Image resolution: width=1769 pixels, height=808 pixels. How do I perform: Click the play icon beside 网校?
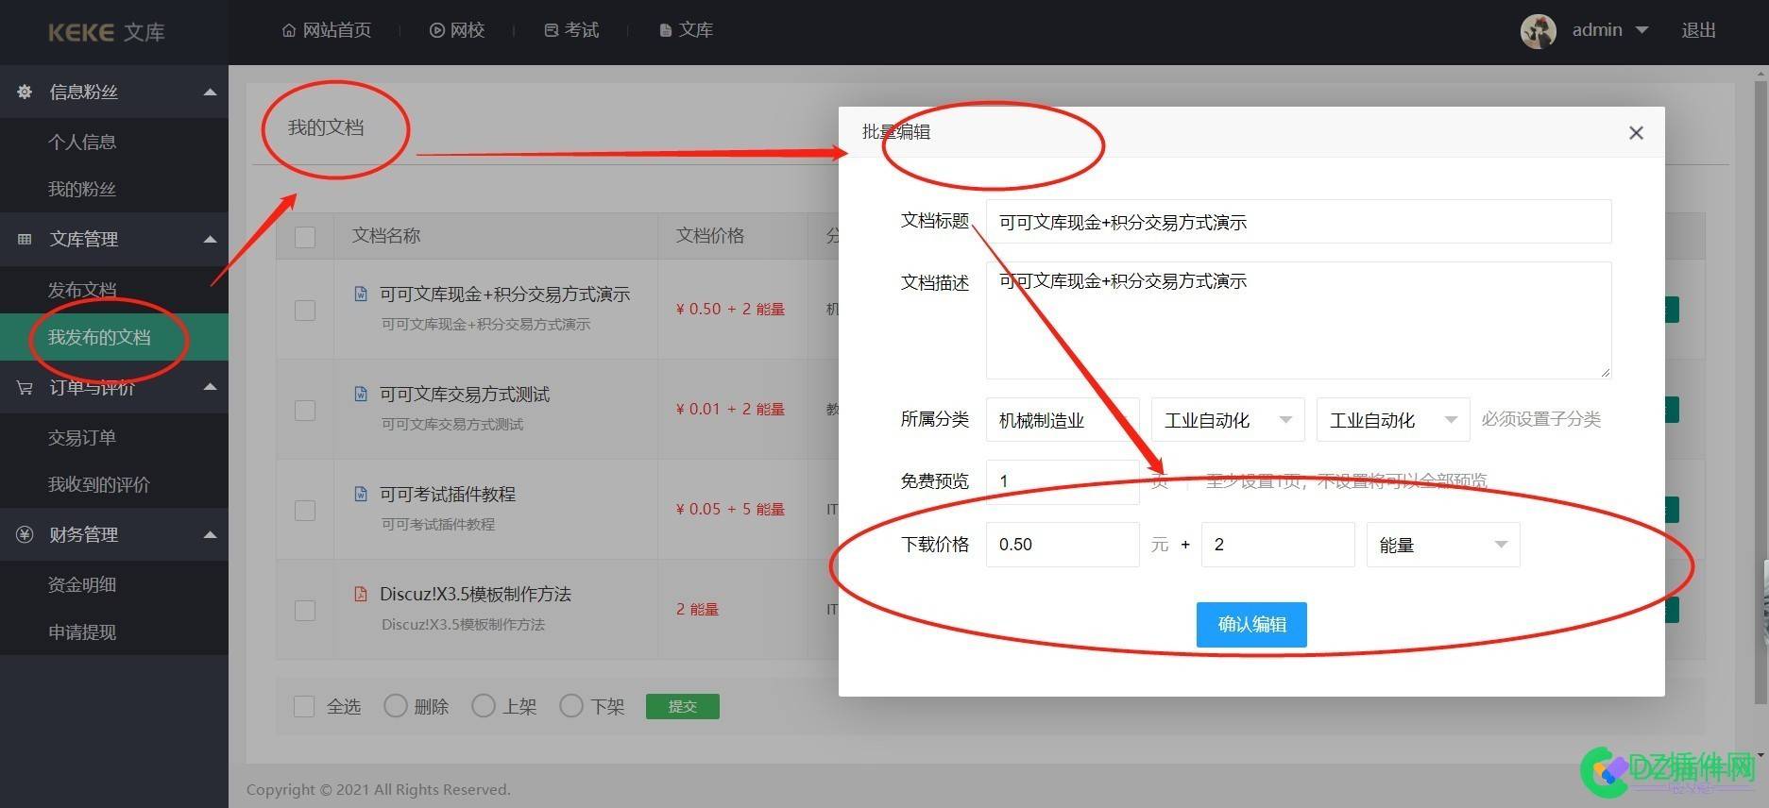click(x=436, y=31)
